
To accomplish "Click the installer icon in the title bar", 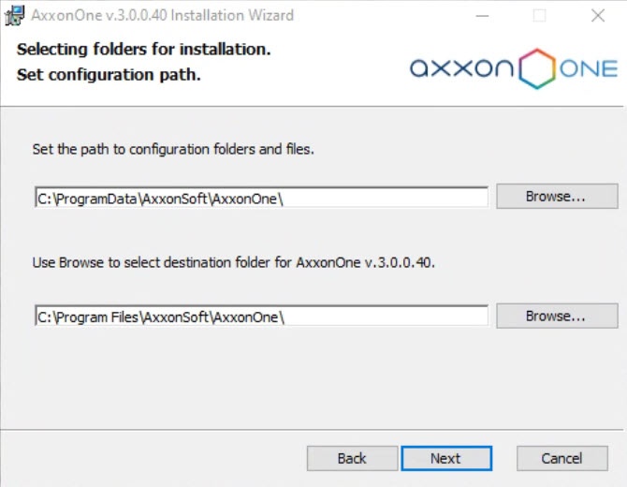I will (14, 15).
